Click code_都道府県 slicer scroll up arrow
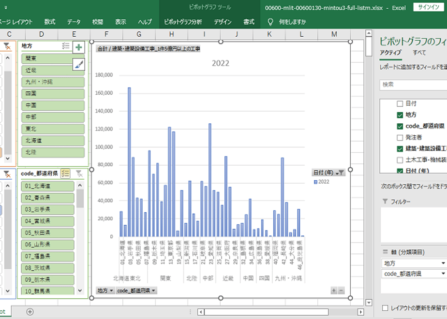This screenshot has width=447, height=319. pos(80,186)
